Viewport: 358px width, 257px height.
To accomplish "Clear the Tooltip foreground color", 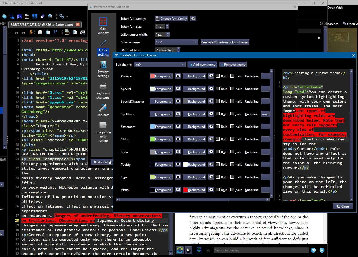I will tap(178, 164).
